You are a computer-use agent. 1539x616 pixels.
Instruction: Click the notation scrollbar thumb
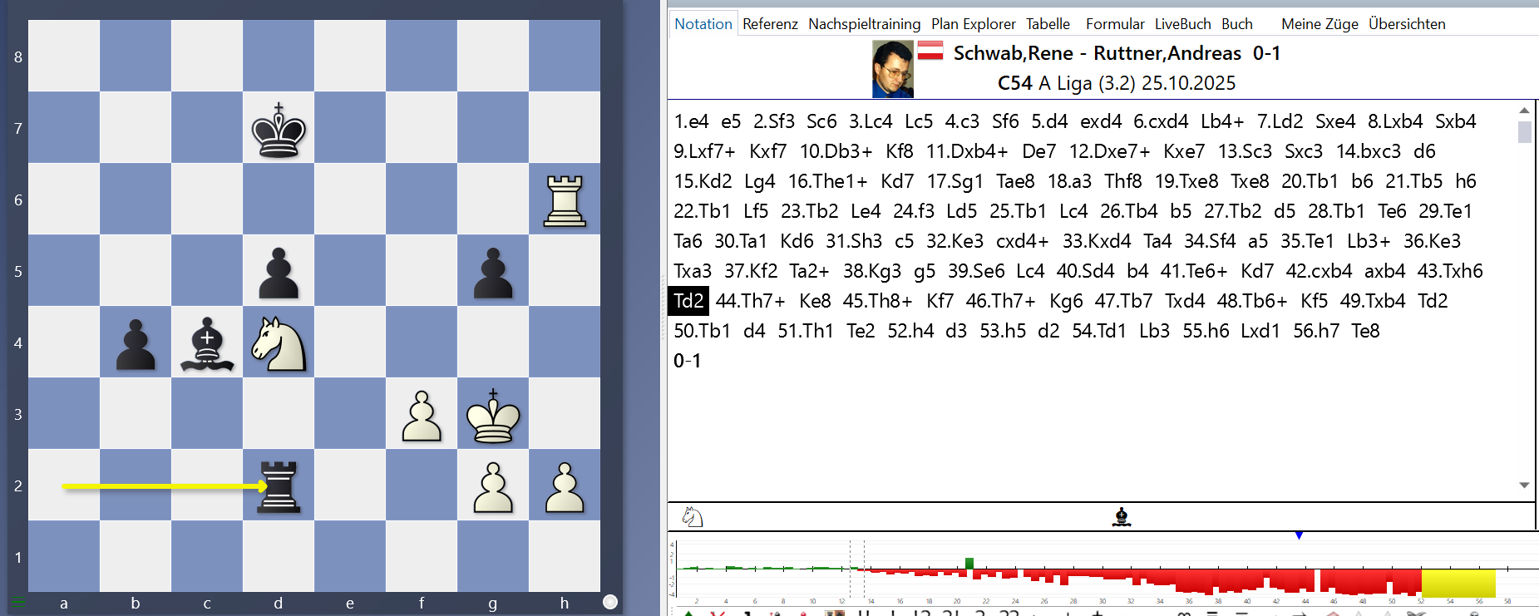click(x=1524, y=132)
